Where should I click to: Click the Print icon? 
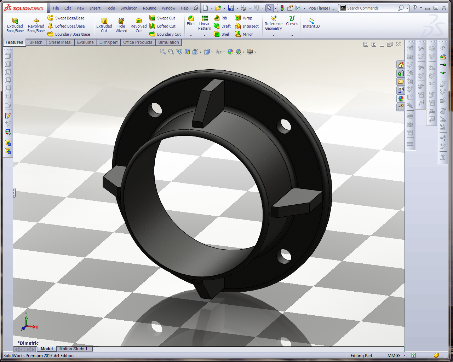point(243,8)
